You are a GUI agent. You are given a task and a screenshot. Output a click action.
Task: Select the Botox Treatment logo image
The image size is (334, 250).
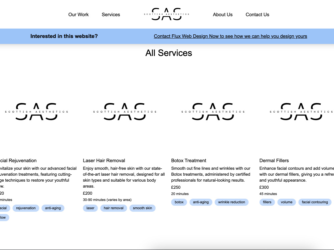213,112
